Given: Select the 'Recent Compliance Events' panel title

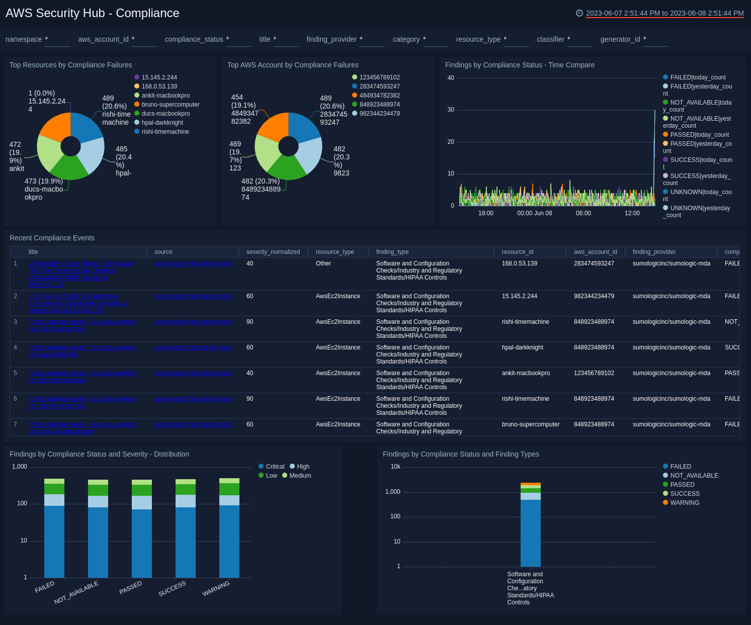Looking at the screenshot, I should coord(52,238).
